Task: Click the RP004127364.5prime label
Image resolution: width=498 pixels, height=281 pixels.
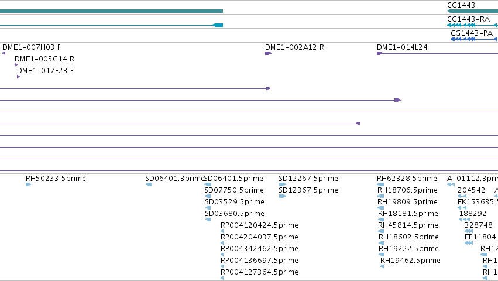Action: point(259,272)
